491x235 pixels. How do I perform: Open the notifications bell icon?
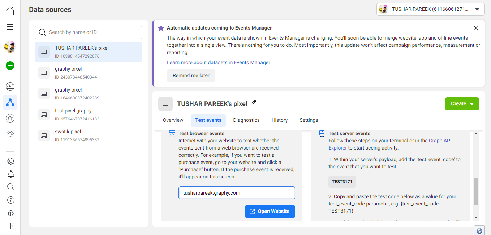pos(10,174)
